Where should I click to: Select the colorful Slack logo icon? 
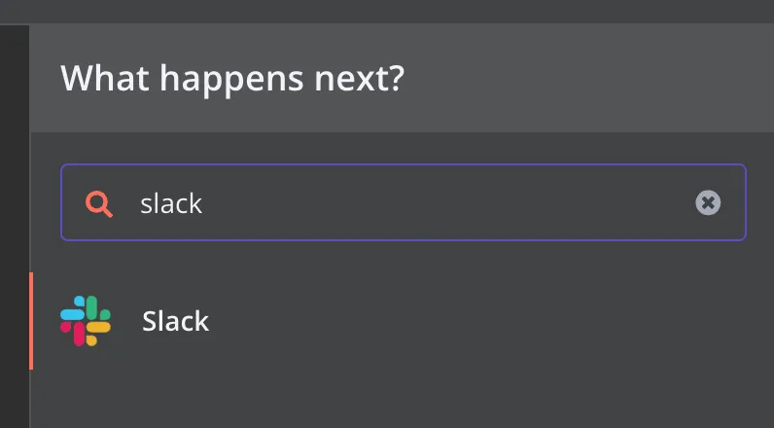(86, 321)
